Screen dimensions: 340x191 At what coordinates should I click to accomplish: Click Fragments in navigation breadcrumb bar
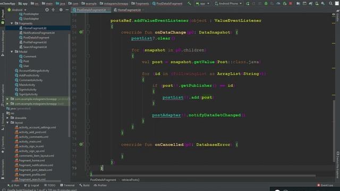pyautogui.click(x=140, y=4)
